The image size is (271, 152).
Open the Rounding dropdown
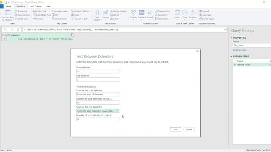point(162,15)
